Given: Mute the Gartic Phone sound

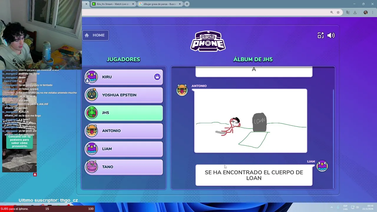Looking at the screenshot, I should pos(331,35).
